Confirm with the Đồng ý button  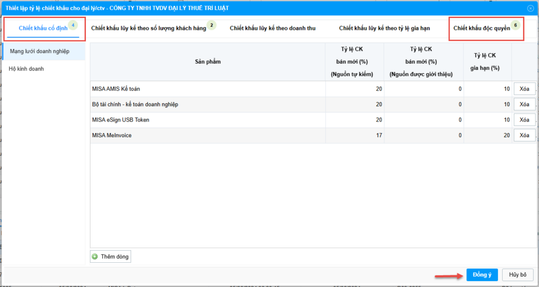482,274
